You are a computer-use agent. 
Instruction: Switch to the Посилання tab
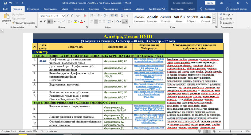78,9
